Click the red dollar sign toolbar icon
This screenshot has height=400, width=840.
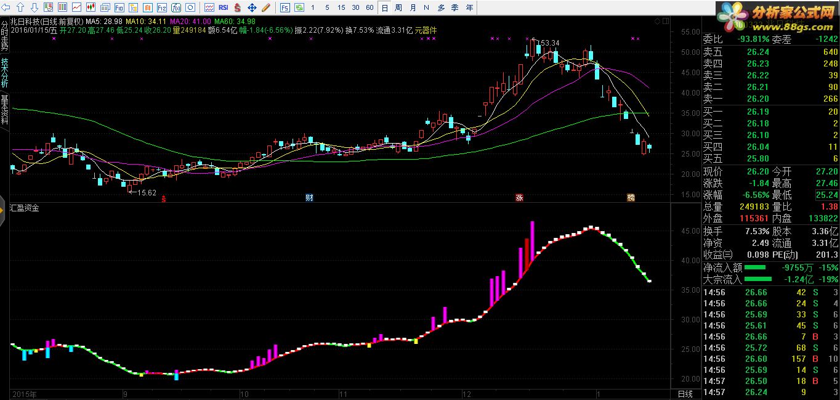pyautogui.click(x=237, y=7)
